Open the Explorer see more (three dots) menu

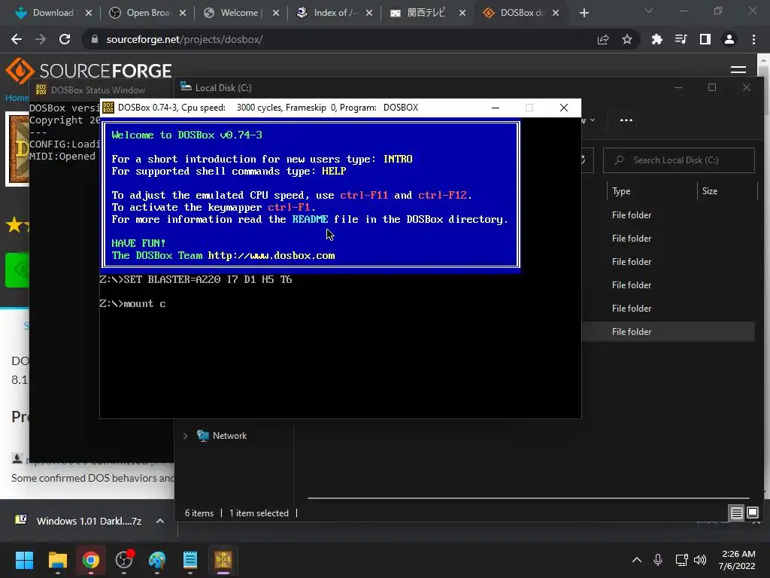(626, 120)
